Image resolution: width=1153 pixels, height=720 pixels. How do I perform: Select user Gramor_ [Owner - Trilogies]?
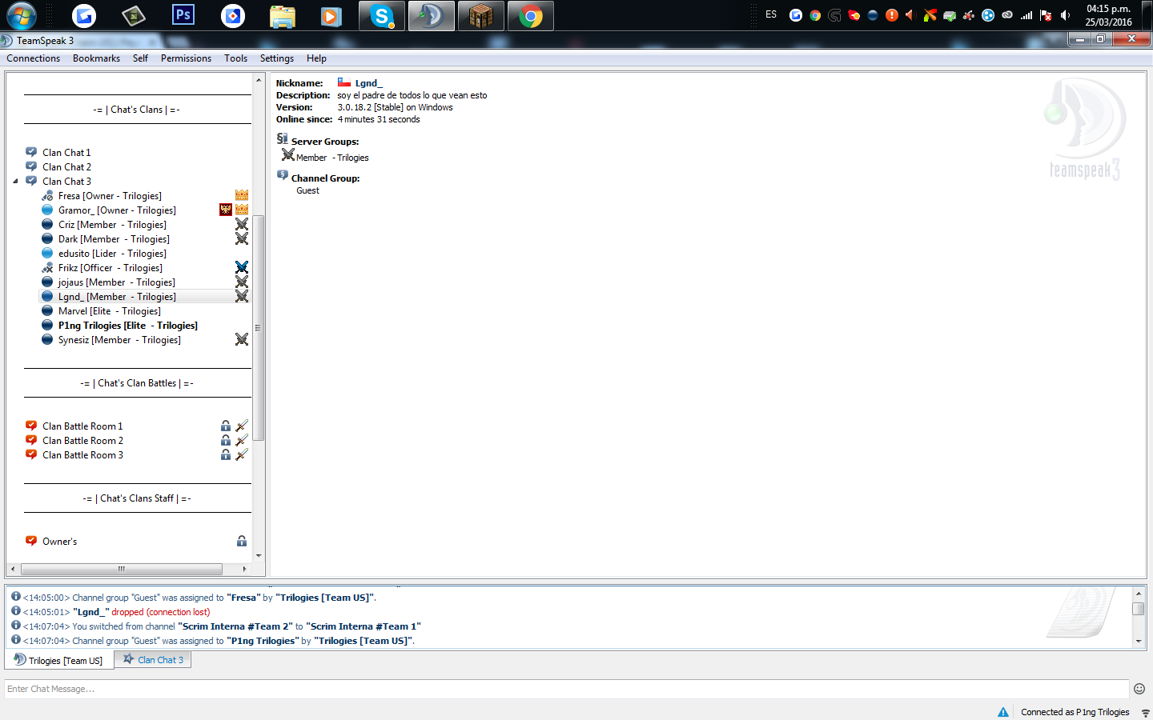pyautogui.click(x=117, y=210)
